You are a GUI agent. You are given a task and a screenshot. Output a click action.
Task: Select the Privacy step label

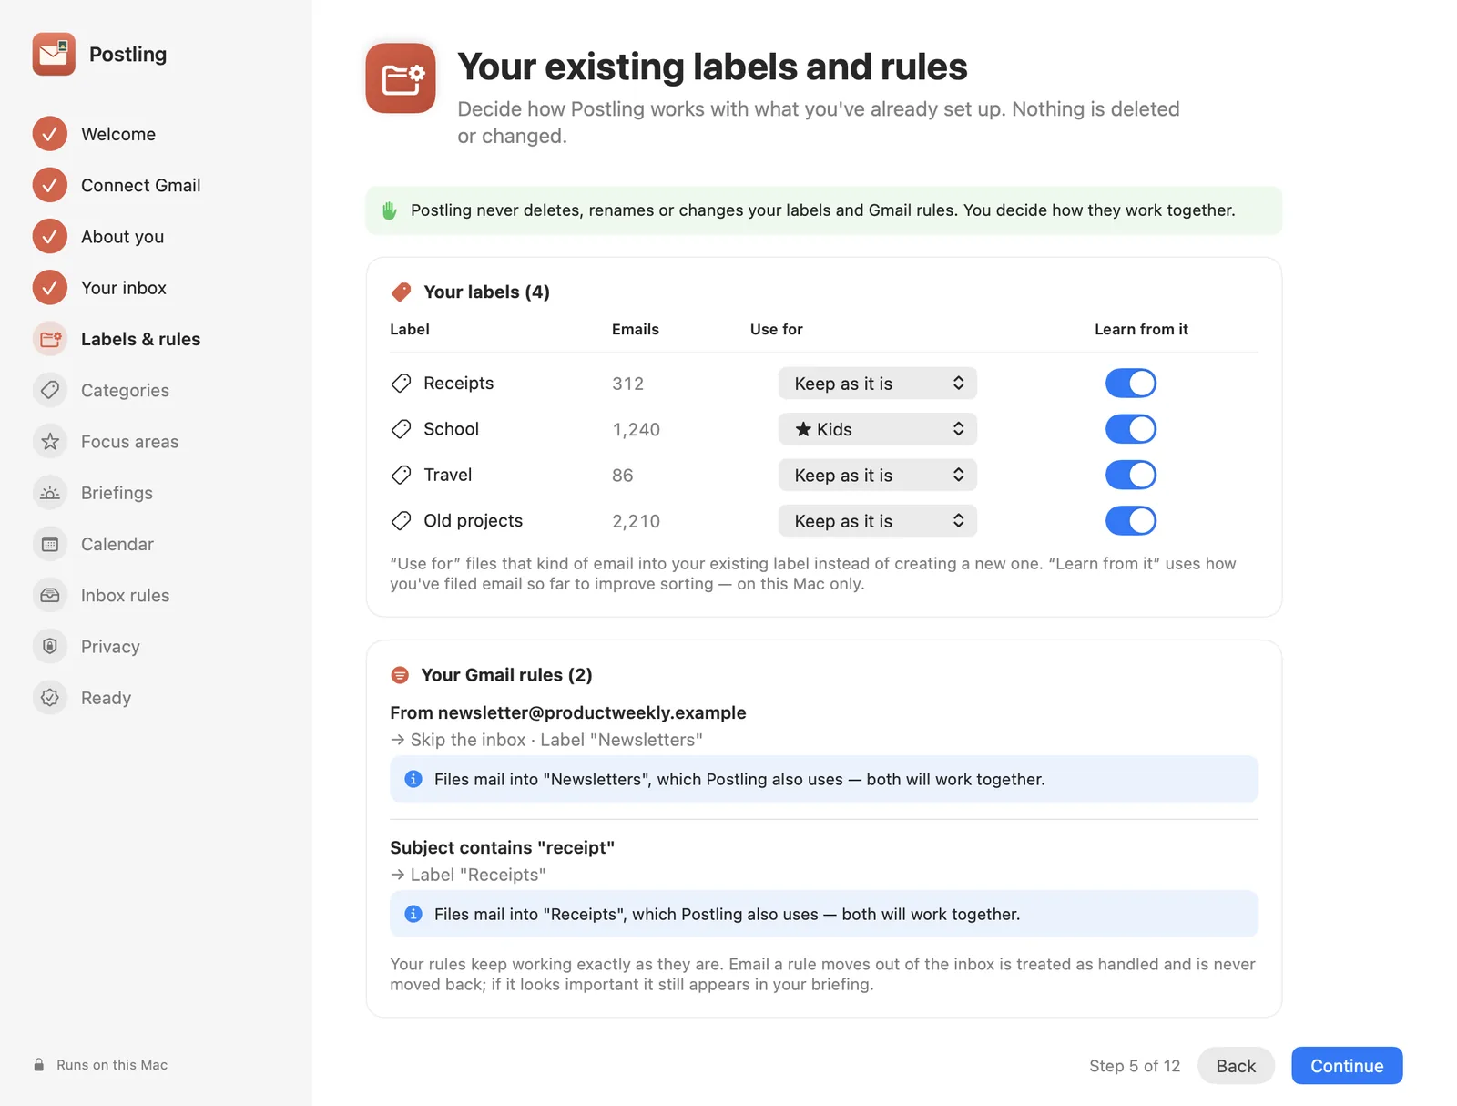(110, 646)
